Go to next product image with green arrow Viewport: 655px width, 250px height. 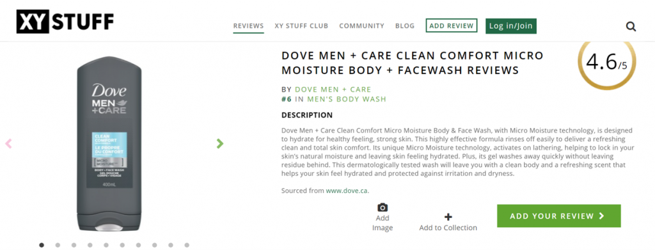[220, 143]
